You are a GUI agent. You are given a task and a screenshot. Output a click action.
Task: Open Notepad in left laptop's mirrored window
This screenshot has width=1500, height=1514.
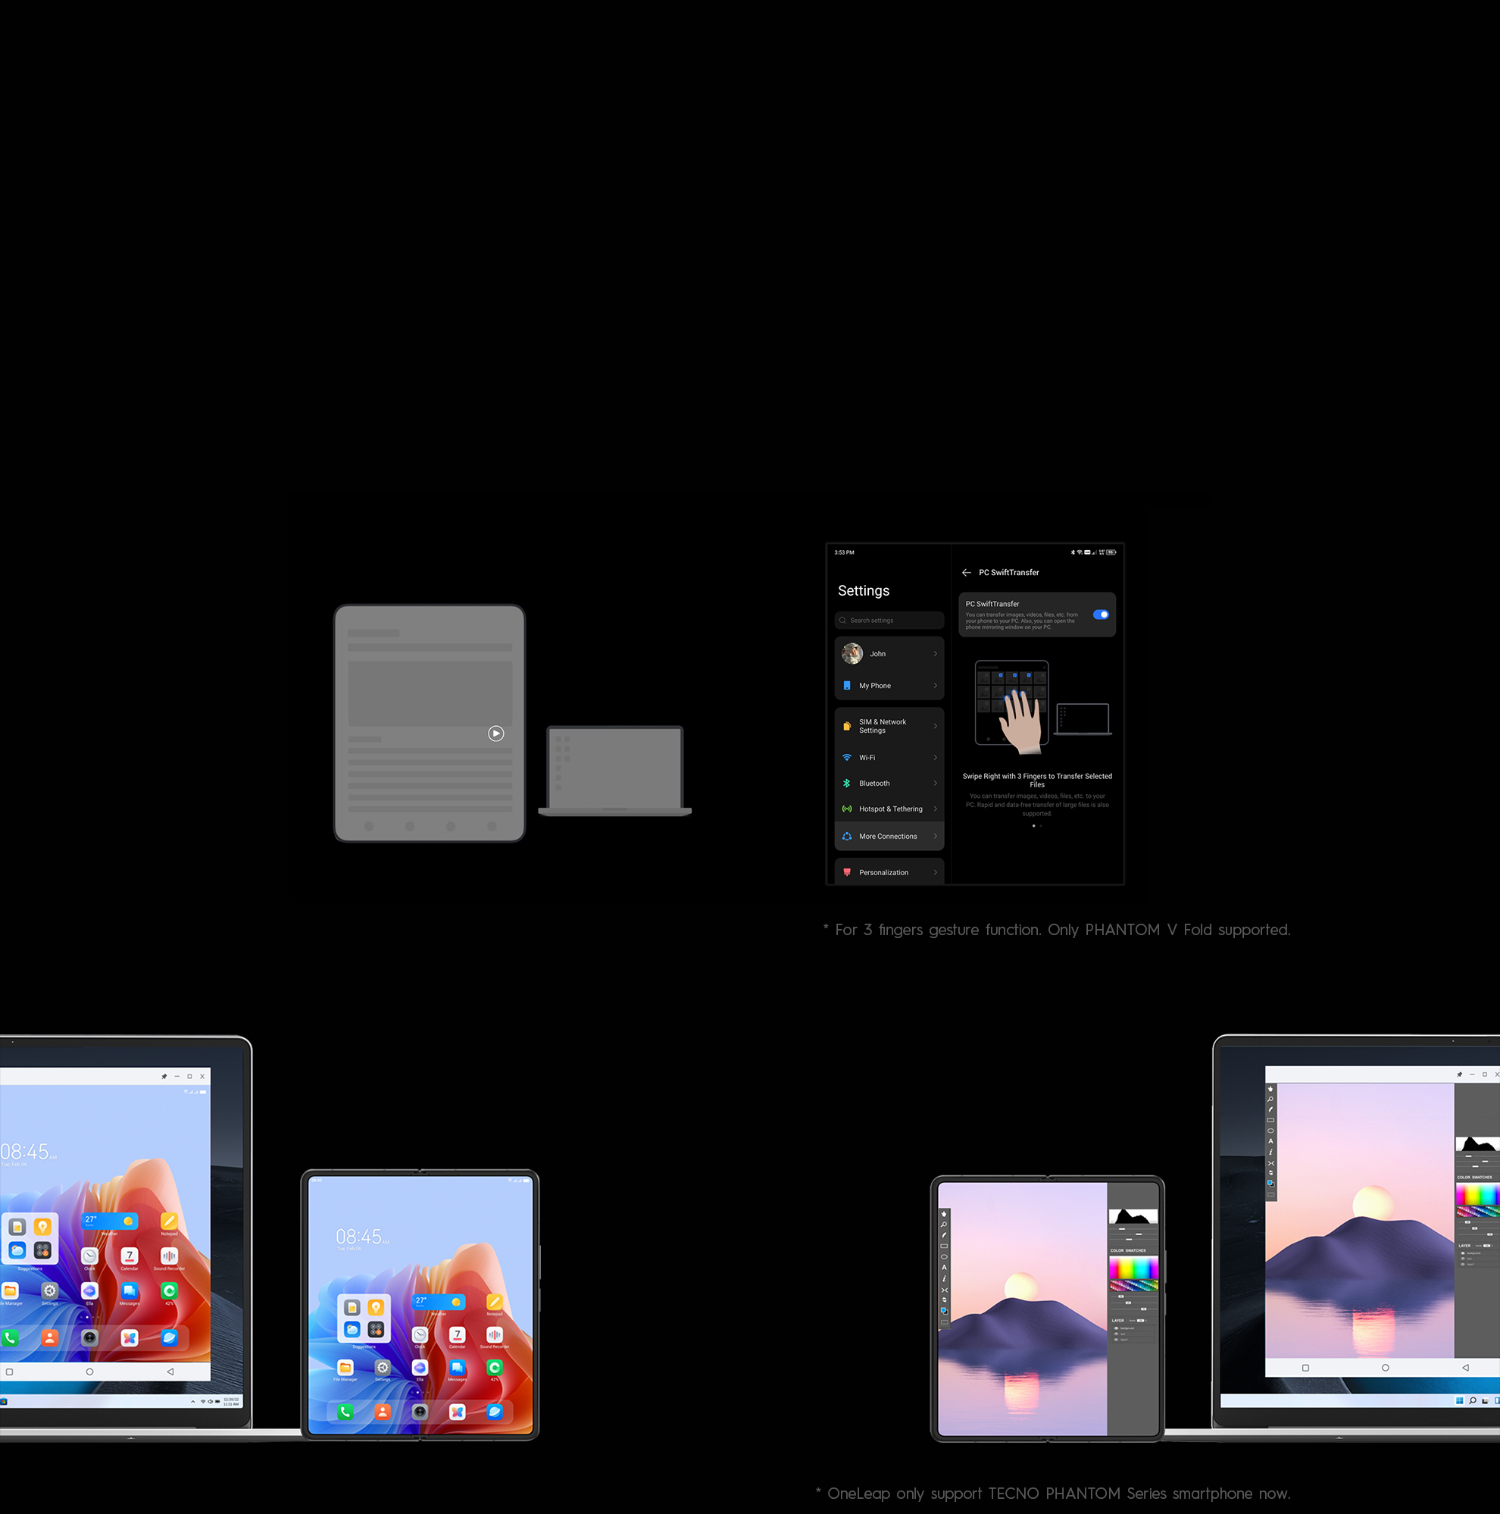pyautogui.click(x=169, y=1222)
